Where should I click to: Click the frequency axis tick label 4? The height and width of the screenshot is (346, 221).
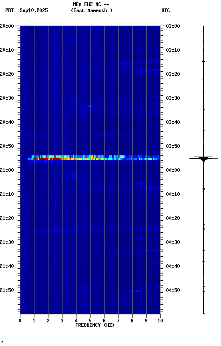click(x=76, y=321)
